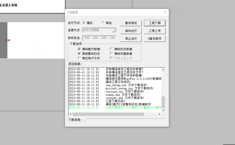Click the log's vertical scroll up arrow
Viewport: 235px width, 145px height.
coord(163,70)
